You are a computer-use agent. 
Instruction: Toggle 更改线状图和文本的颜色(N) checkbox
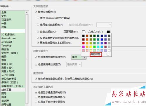click(x=38, y=43)
